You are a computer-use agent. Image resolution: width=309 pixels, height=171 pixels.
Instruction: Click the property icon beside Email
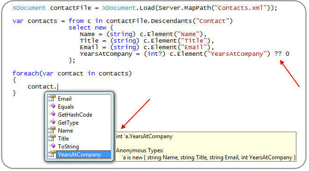click(52, 98)
